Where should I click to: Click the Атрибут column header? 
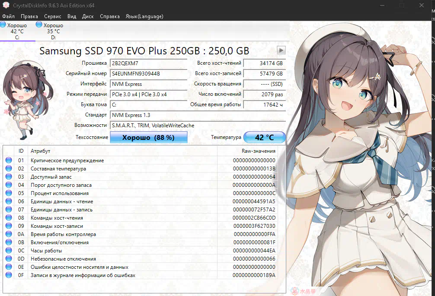pos(122,151)
